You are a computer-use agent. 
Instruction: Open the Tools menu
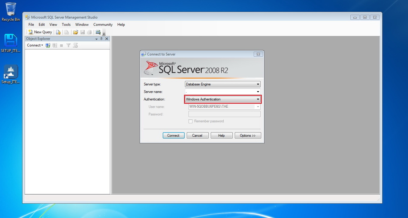point(66,25)
